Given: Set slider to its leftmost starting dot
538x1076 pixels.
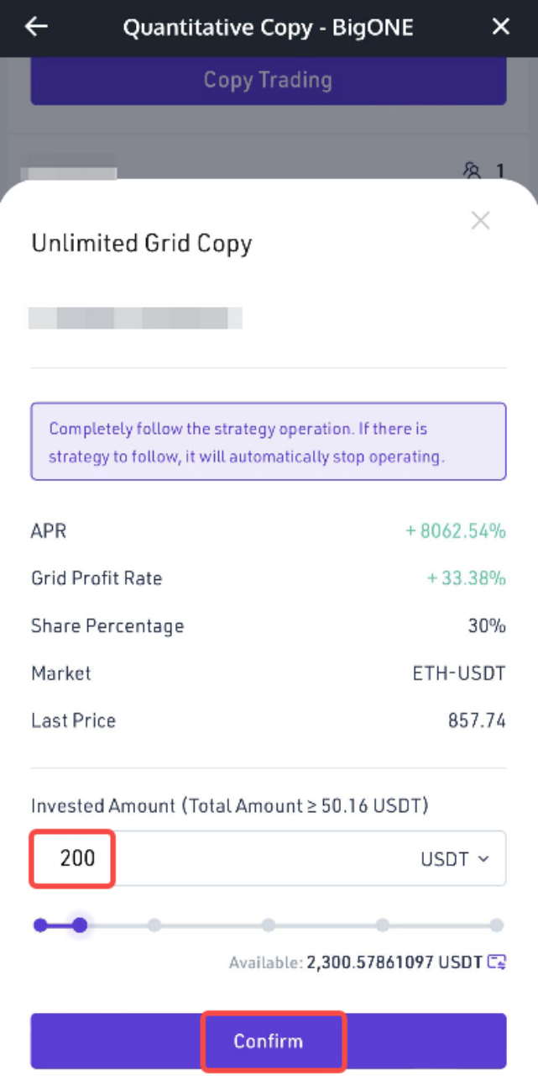Looking at the screenshot, I should coord(40,926).
